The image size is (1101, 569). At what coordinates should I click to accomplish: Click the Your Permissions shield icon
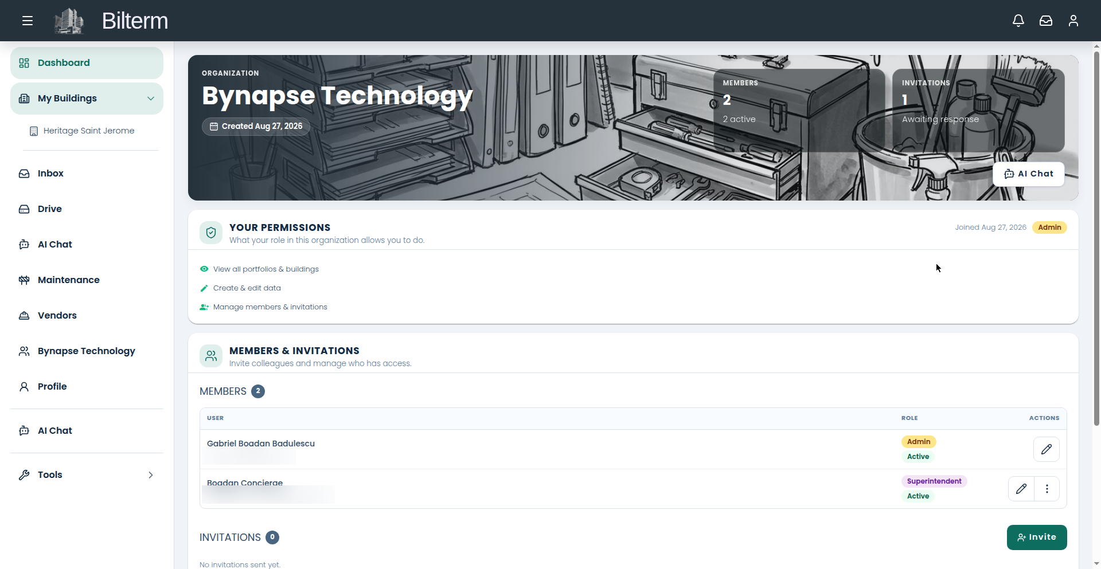[211, 233]
